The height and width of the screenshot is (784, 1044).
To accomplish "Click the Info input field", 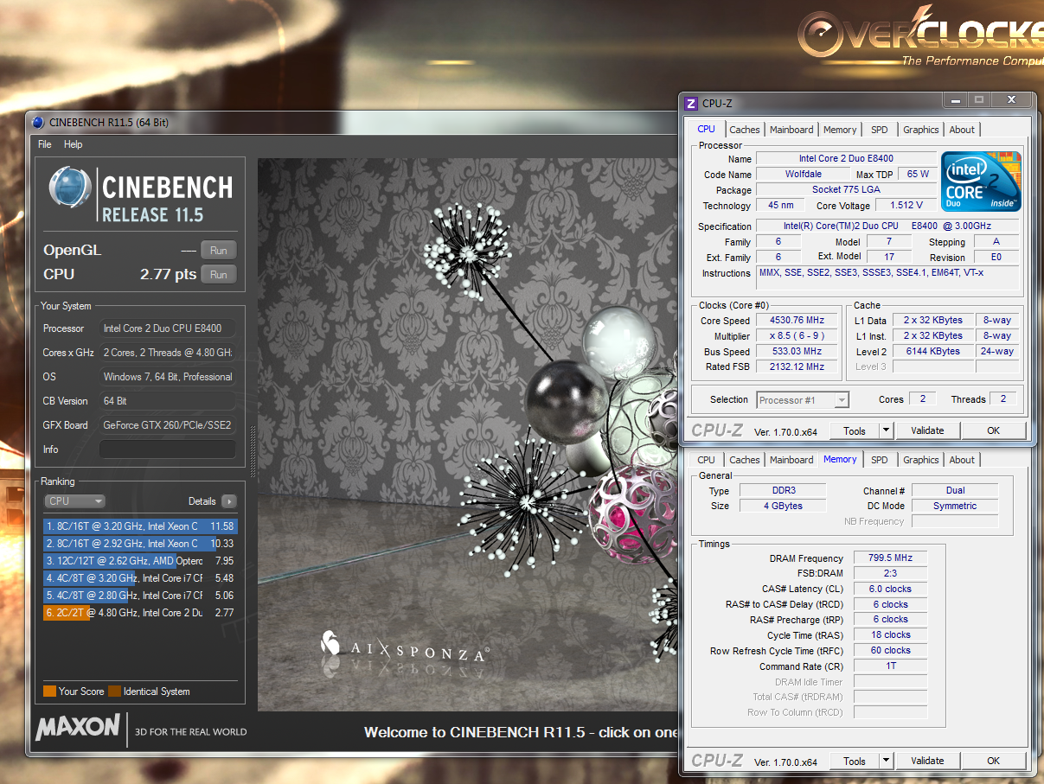I will [167, 449].
